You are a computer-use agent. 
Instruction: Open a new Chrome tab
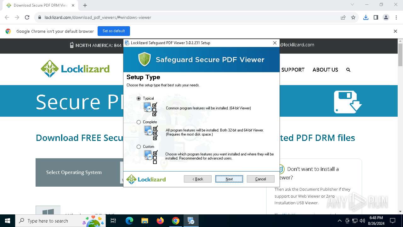[85, 5]
